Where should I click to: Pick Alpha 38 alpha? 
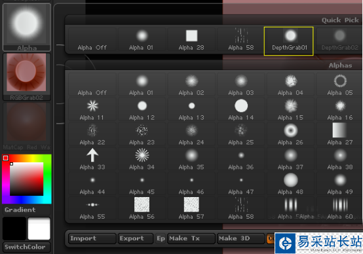339,159
